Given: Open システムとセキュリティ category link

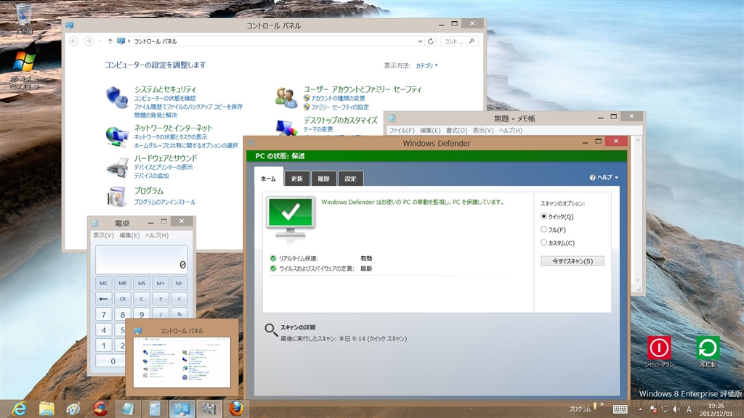Looking at the screenshot, I should click(x=165, y=89).
